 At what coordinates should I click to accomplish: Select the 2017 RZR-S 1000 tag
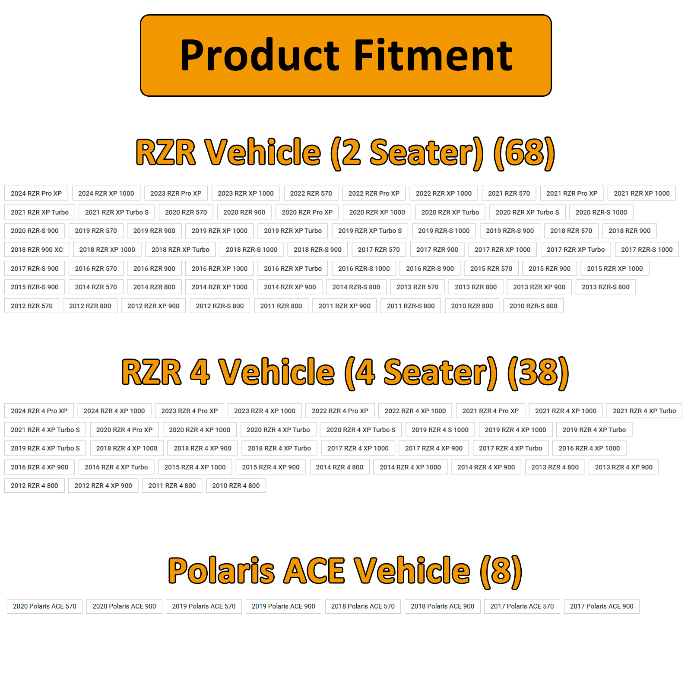(647, 249)
